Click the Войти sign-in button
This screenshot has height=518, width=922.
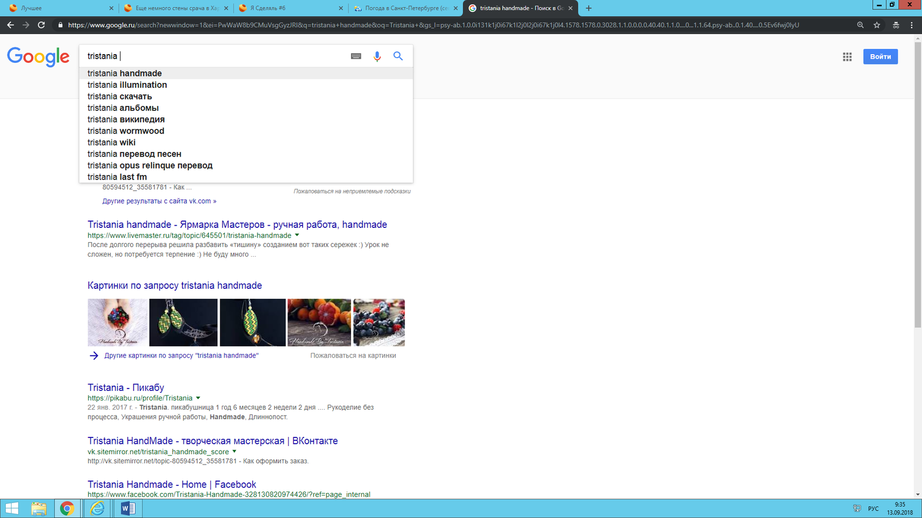tap(880, 56)
